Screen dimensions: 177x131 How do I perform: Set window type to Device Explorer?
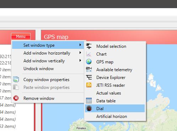click(x=115, y=77)
